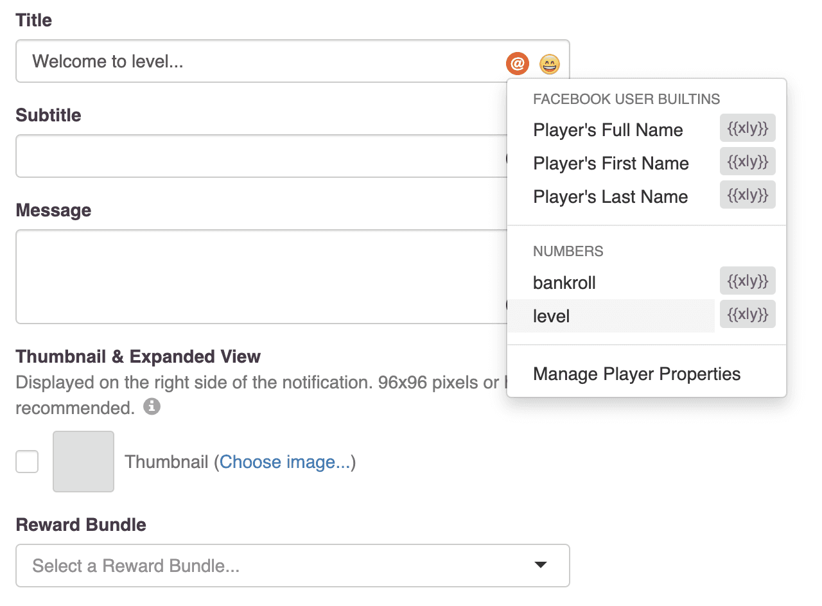Choose level under the NUMBERS section
822x606 pixels.
(x=552, y=316)
